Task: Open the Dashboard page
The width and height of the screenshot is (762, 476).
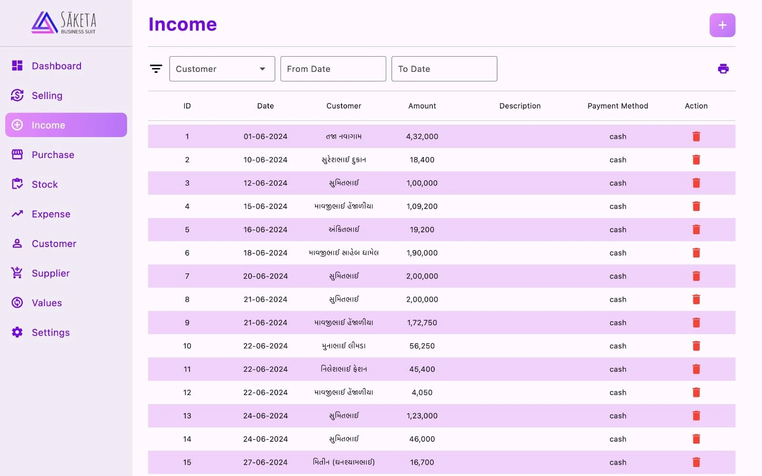Action: click(x=66, y=66)
